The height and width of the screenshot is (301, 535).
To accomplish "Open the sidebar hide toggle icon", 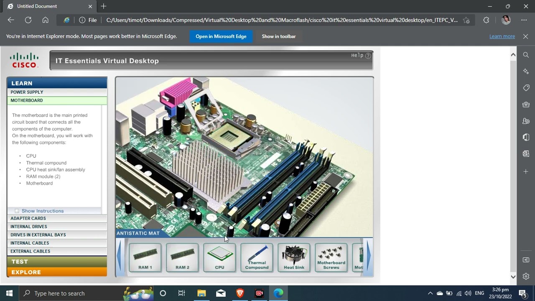I will coord(526,260).
